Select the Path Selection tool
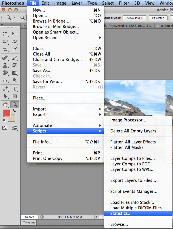This screenshot has height=229, width=173. pos(5,96)
